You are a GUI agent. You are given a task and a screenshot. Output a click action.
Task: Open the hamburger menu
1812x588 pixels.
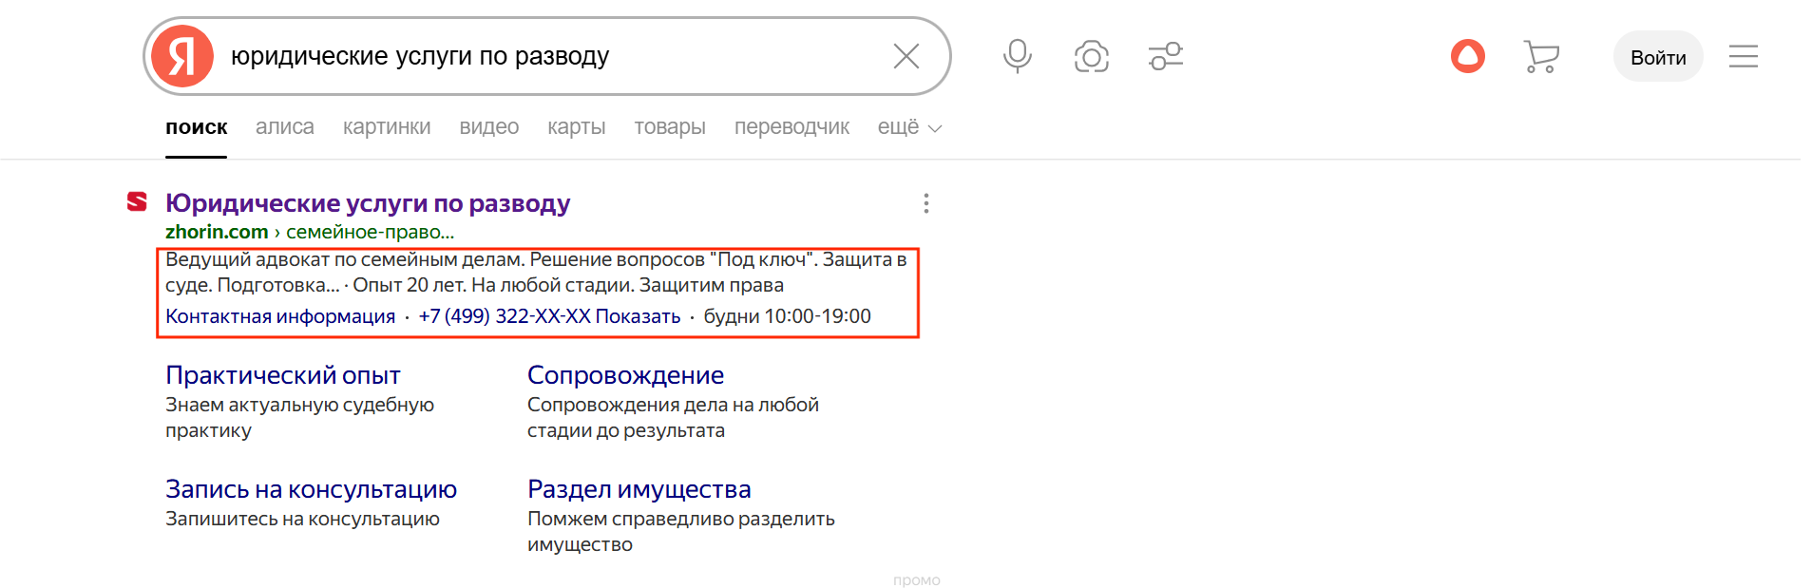(1743, 56)
